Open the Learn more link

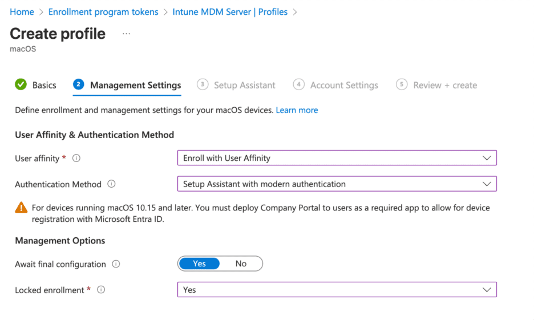pos(297,110)
